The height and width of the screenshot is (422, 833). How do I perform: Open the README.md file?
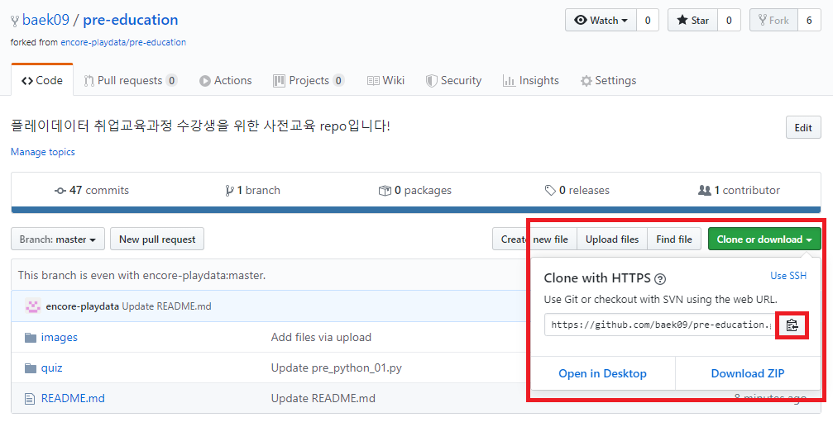point(73,399)
